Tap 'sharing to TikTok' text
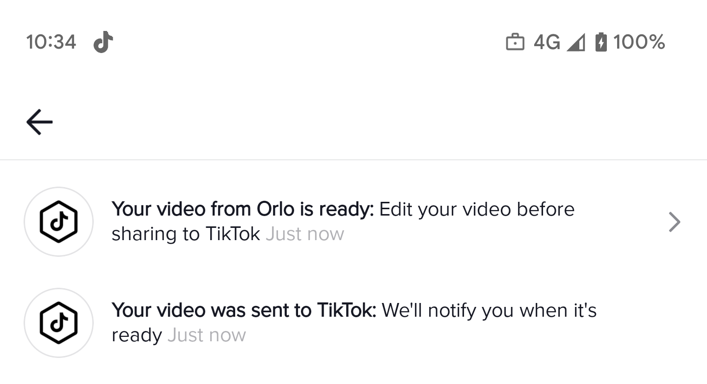The height and width of the screenshot is (384, 707). [x=186, y=234]
